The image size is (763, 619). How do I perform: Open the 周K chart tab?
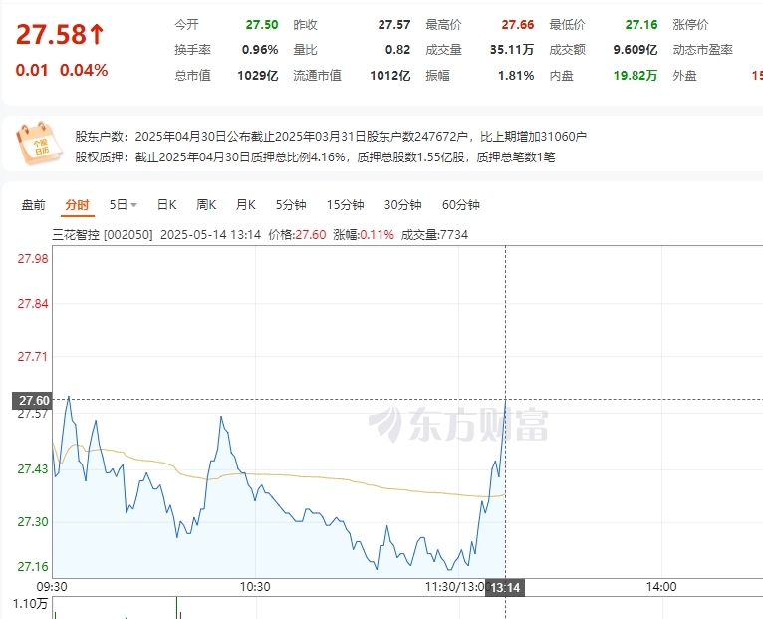point(206,205)
